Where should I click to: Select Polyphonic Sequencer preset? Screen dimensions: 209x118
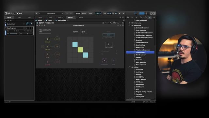click(143, 50)
